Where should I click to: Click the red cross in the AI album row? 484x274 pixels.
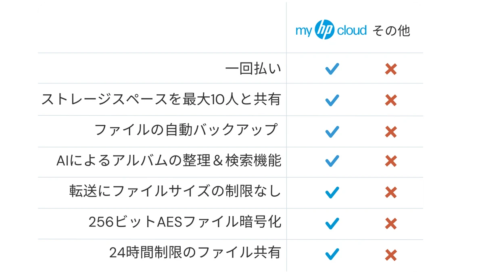(391, 161)
